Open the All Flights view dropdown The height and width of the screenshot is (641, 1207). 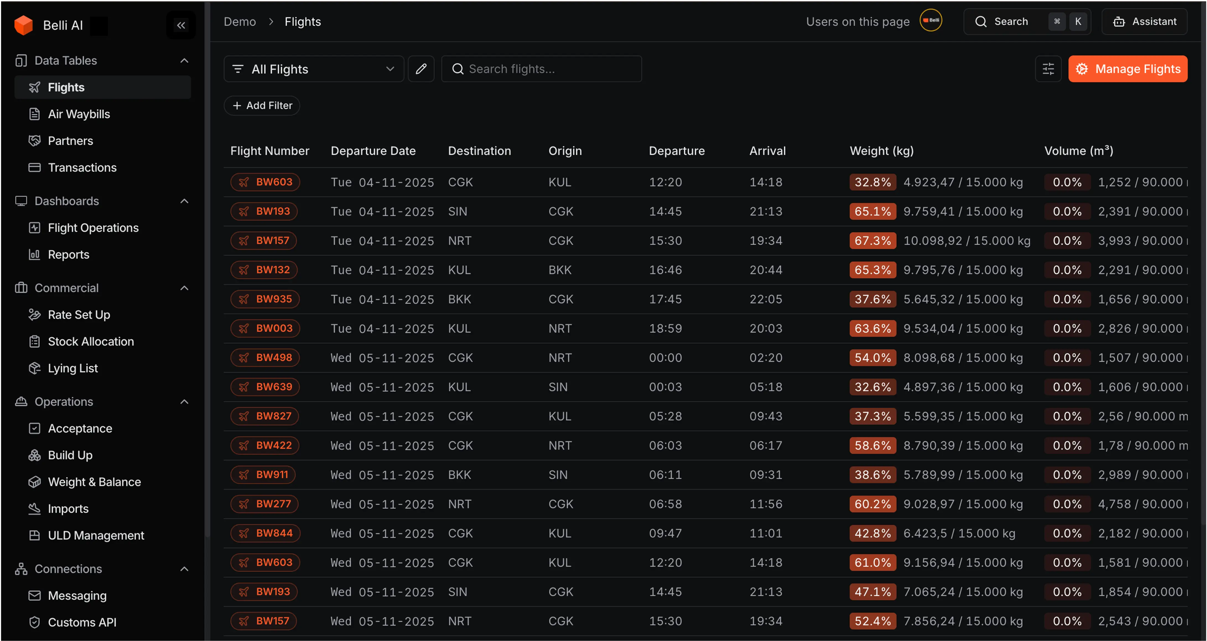(313, 69)
